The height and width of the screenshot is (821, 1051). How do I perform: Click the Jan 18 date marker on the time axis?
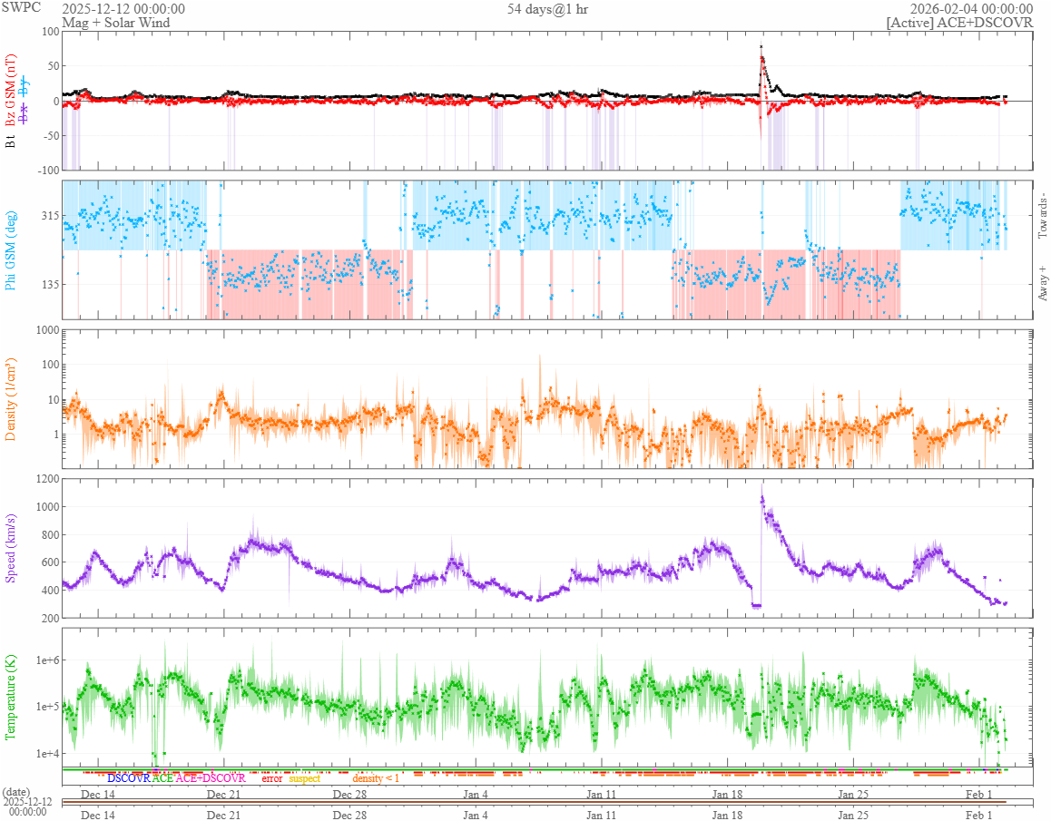727,794
